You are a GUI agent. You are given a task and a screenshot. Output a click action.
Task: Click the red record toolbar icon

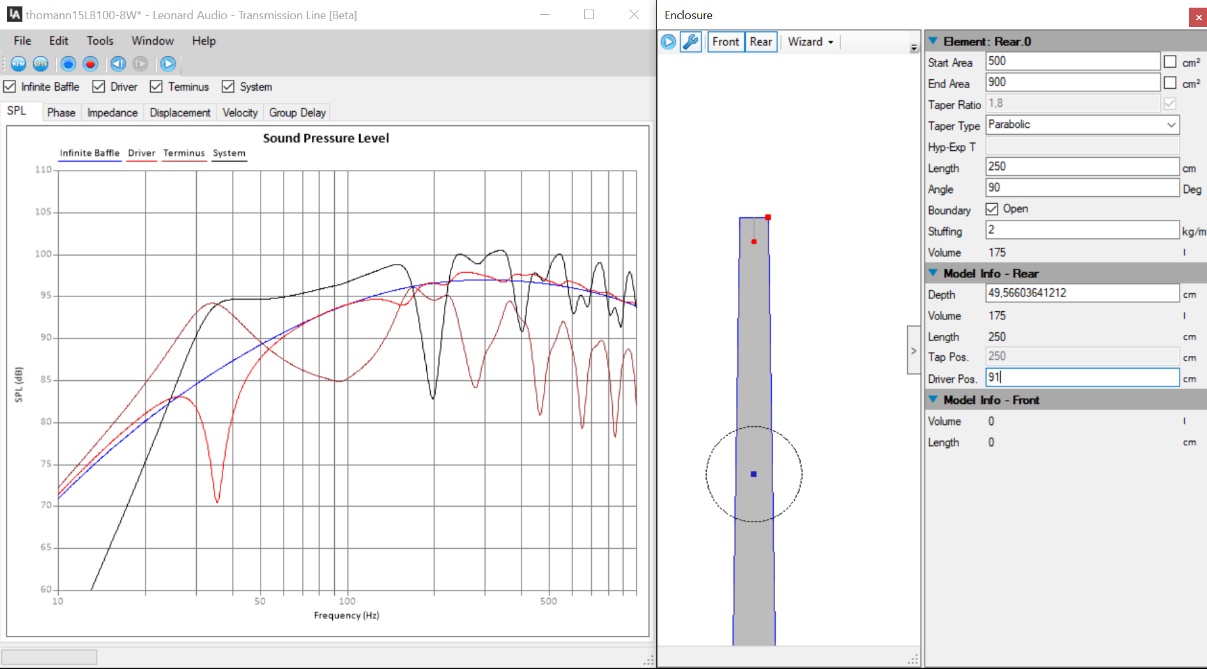pos(91,64)
